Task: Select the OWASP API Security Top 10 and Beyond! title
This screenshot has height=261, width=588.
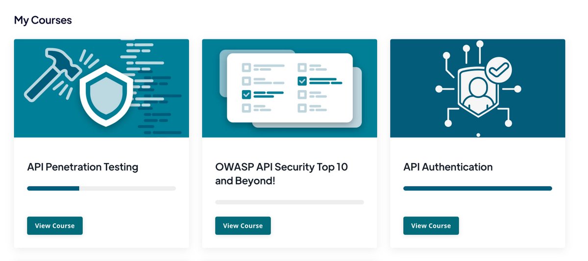Action: [282, 174]
